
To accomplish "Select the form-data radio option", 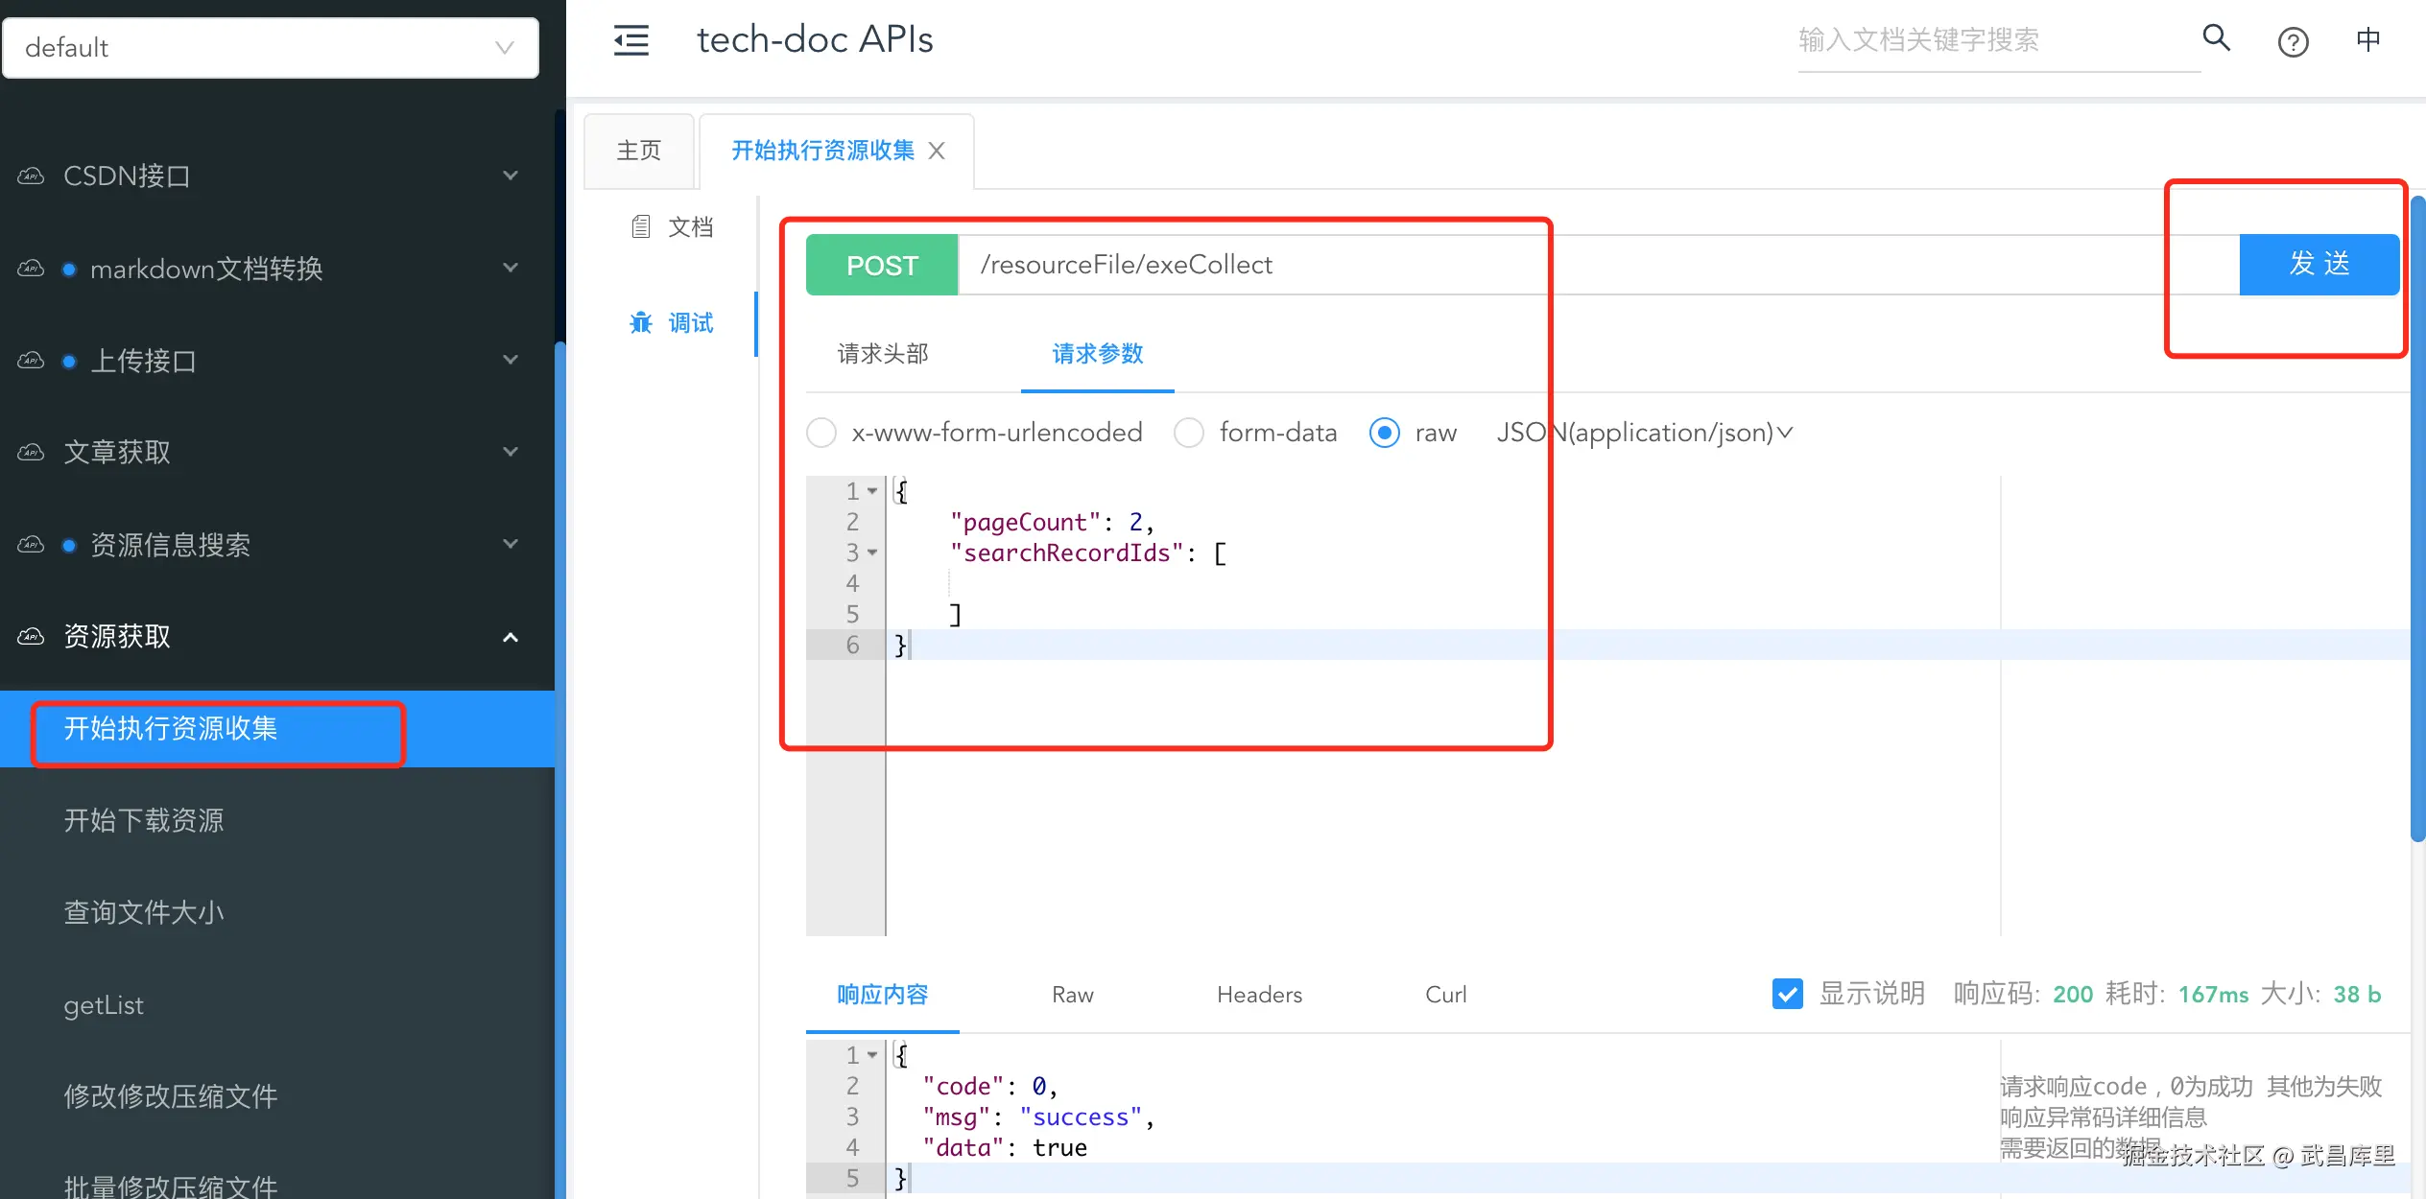I will (x=1189, y=433).
